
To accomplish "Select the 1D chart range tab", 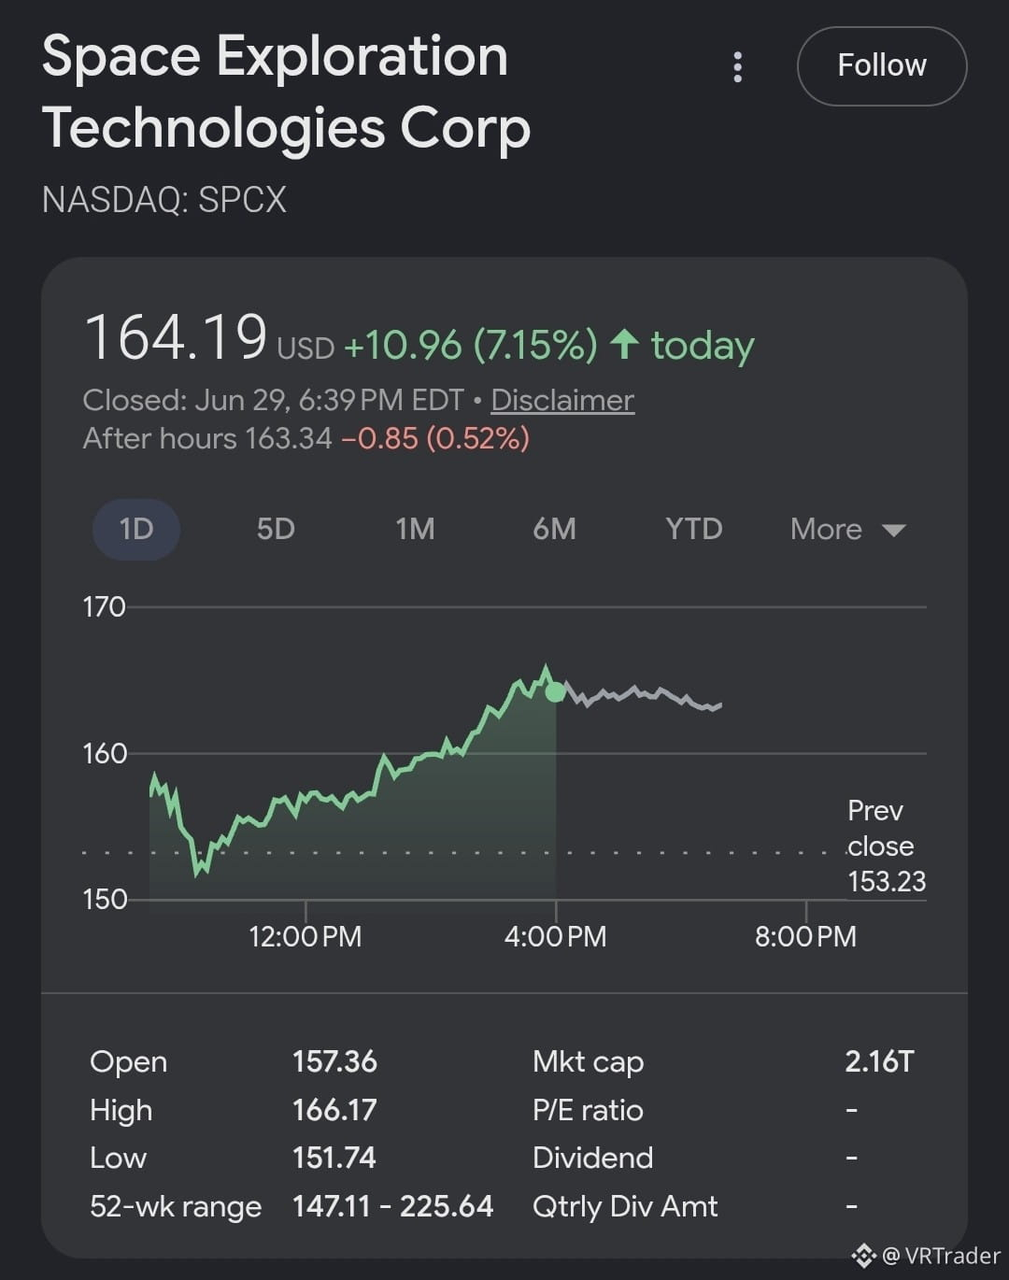I will [x=136, y=529].
